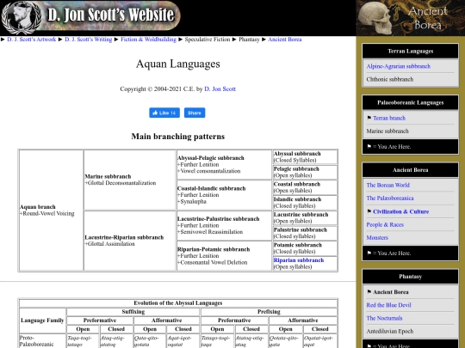Select the Abyssal-Pelagic subbranch table cell
This screenshot has width=465, height=348.
point(224,164)
